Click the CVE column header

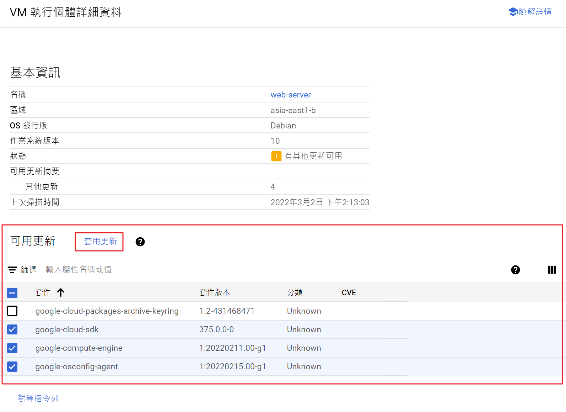[x=349, y=292]
